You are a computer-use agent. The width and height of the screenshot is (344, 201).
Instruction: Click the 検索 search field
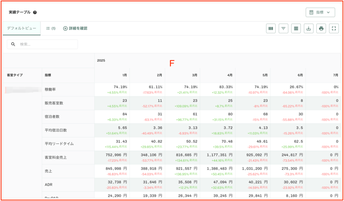tap(42, 44)
